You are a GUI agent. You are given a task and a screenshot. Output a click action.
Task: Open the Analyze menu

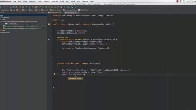point(47,1)
